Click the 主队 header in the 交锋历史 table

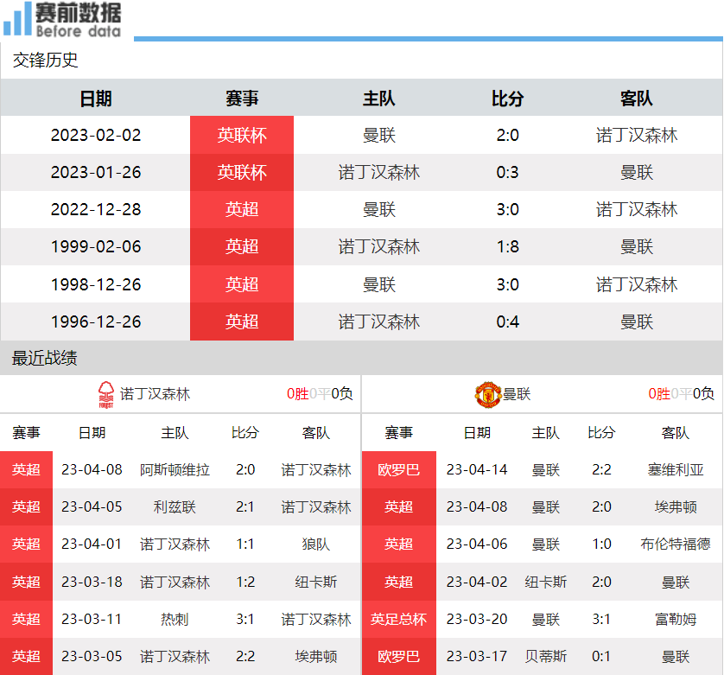[379, 99]
